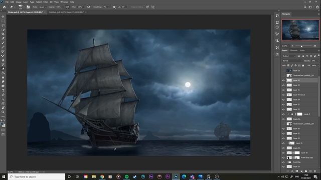This screenshot has width=321, height=180.
Task: Create a new layer
Action: point(310,171)
